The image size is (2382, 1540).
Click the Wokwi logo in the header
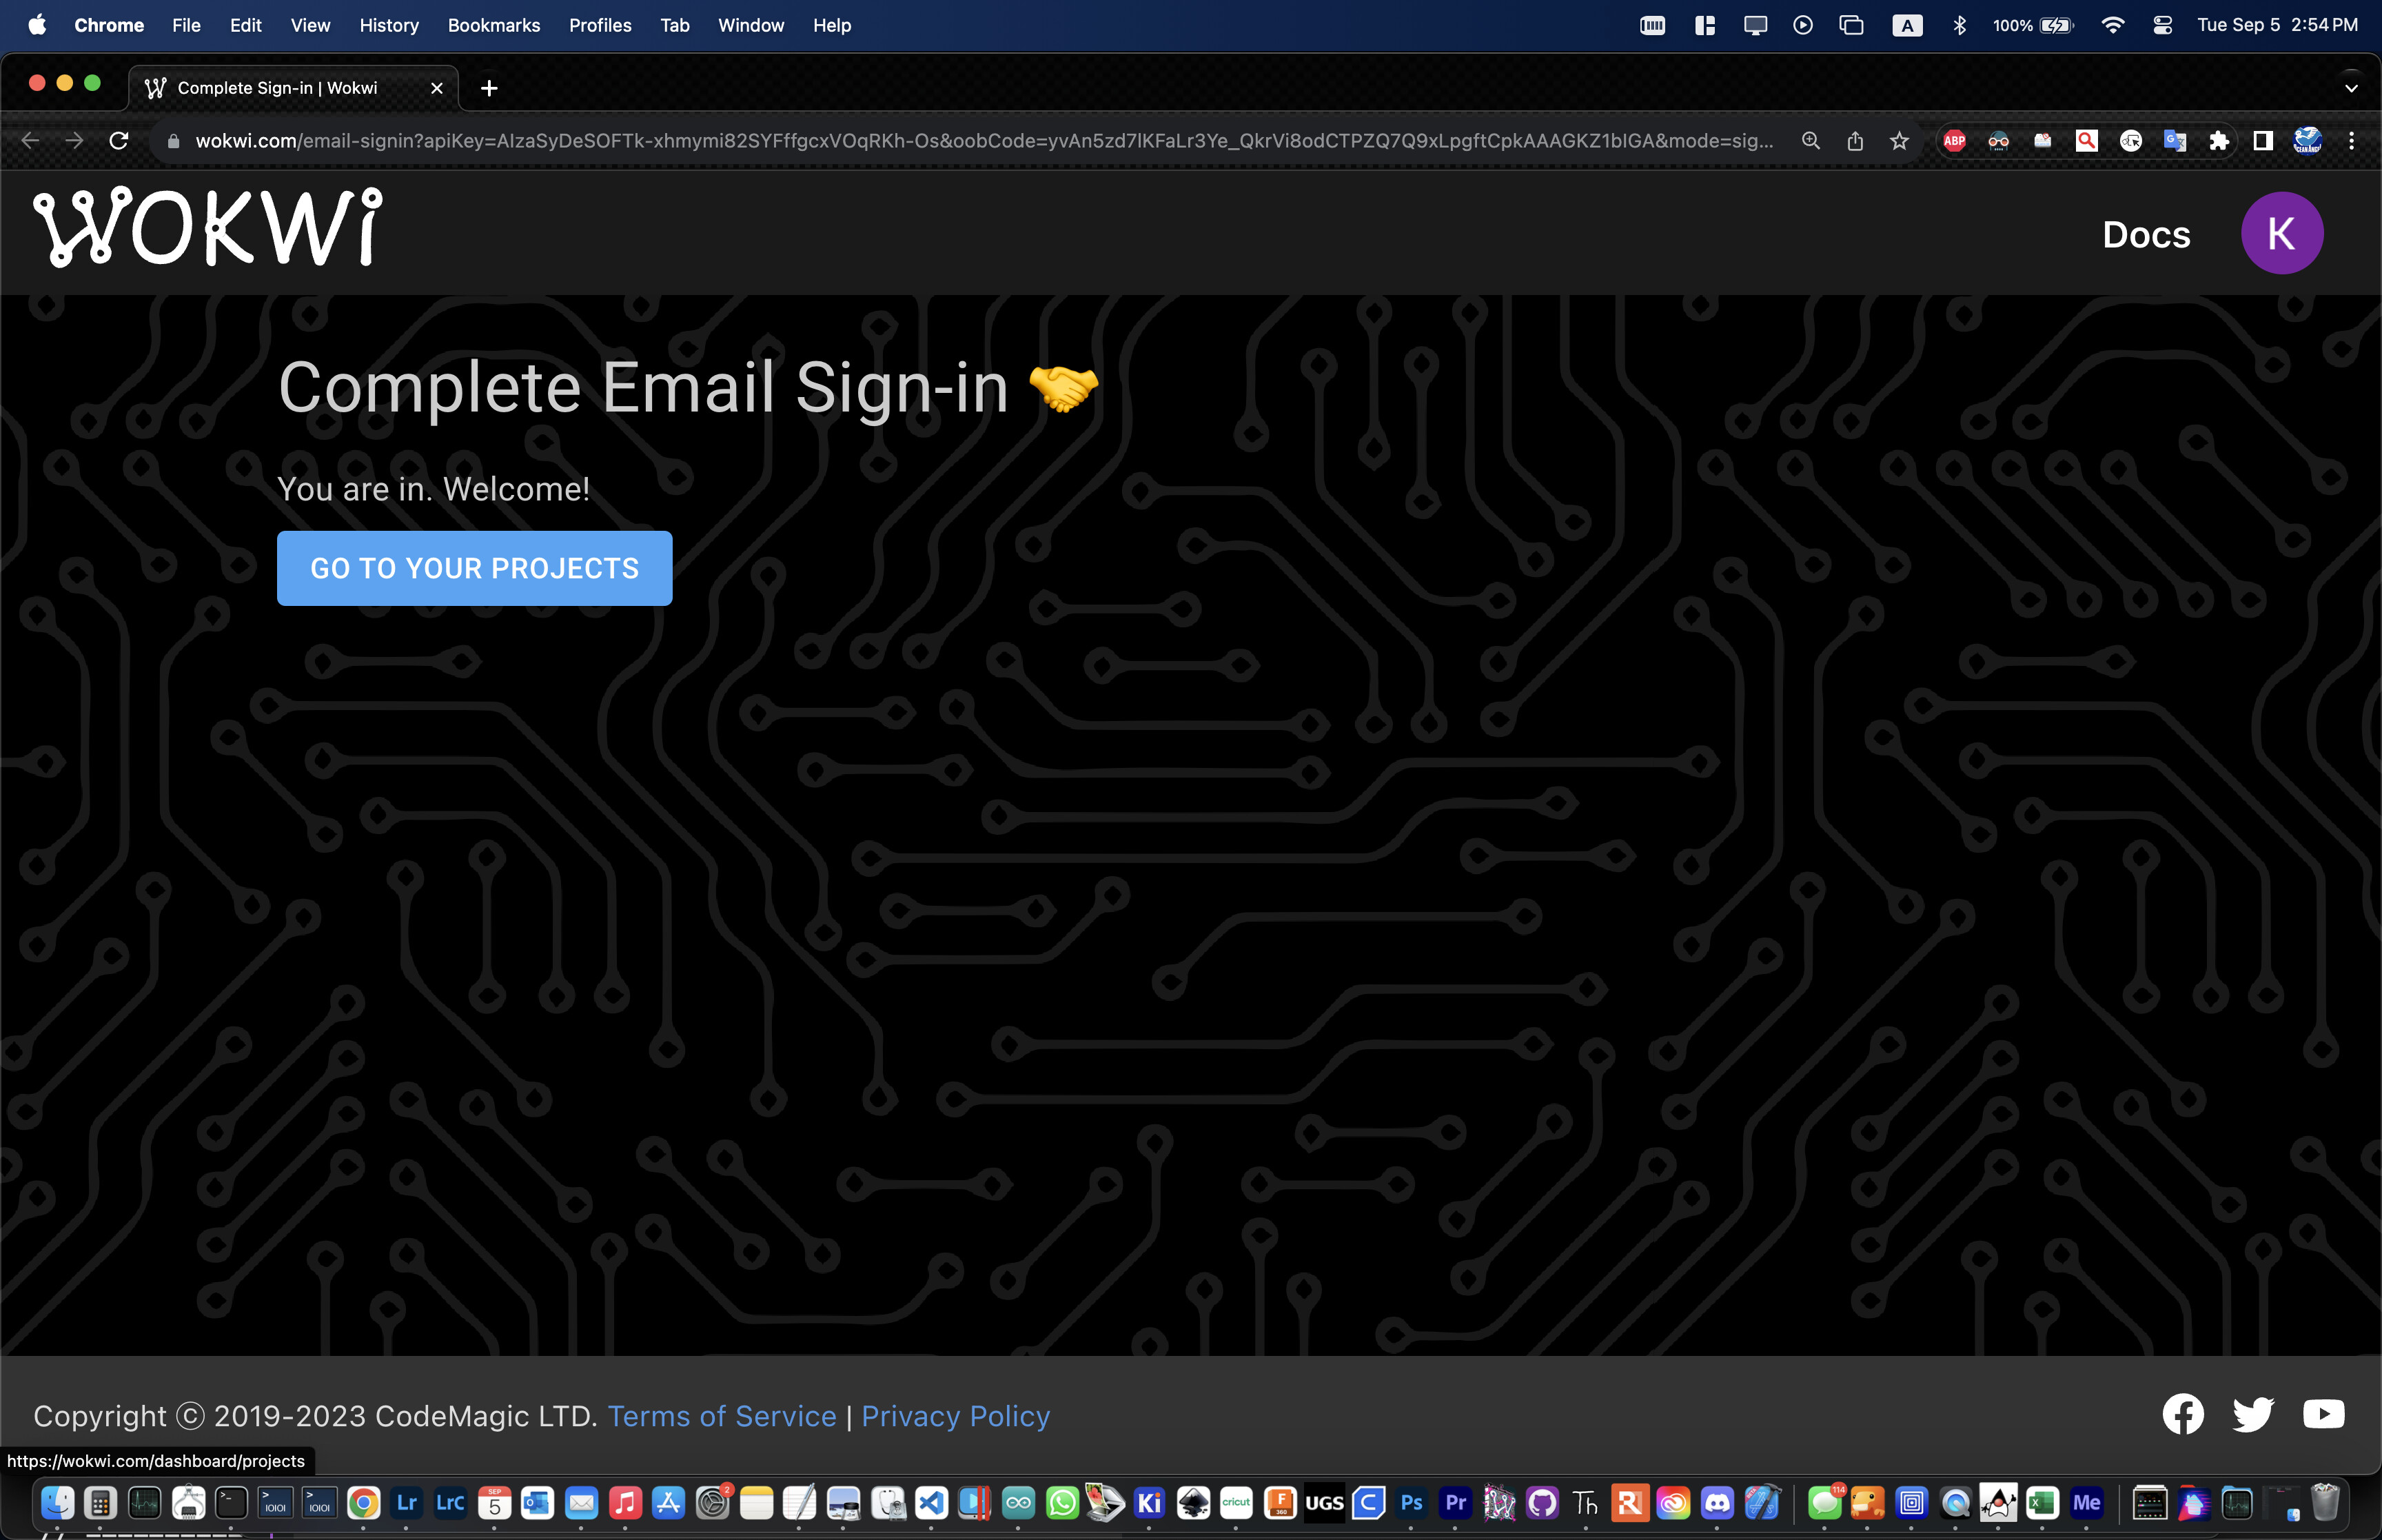tap(208, 227)
